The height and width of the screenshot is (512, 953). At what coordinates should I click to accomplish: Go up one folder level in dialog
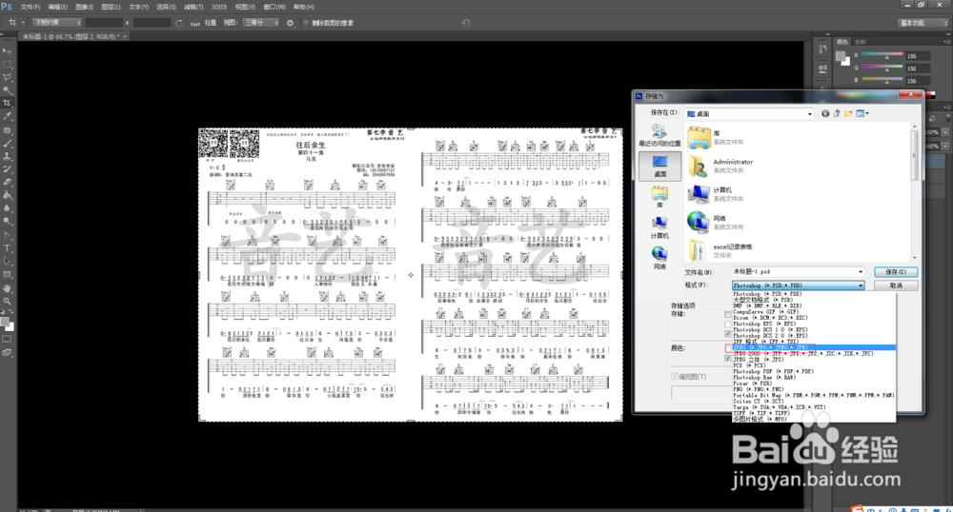pos(837,113)
